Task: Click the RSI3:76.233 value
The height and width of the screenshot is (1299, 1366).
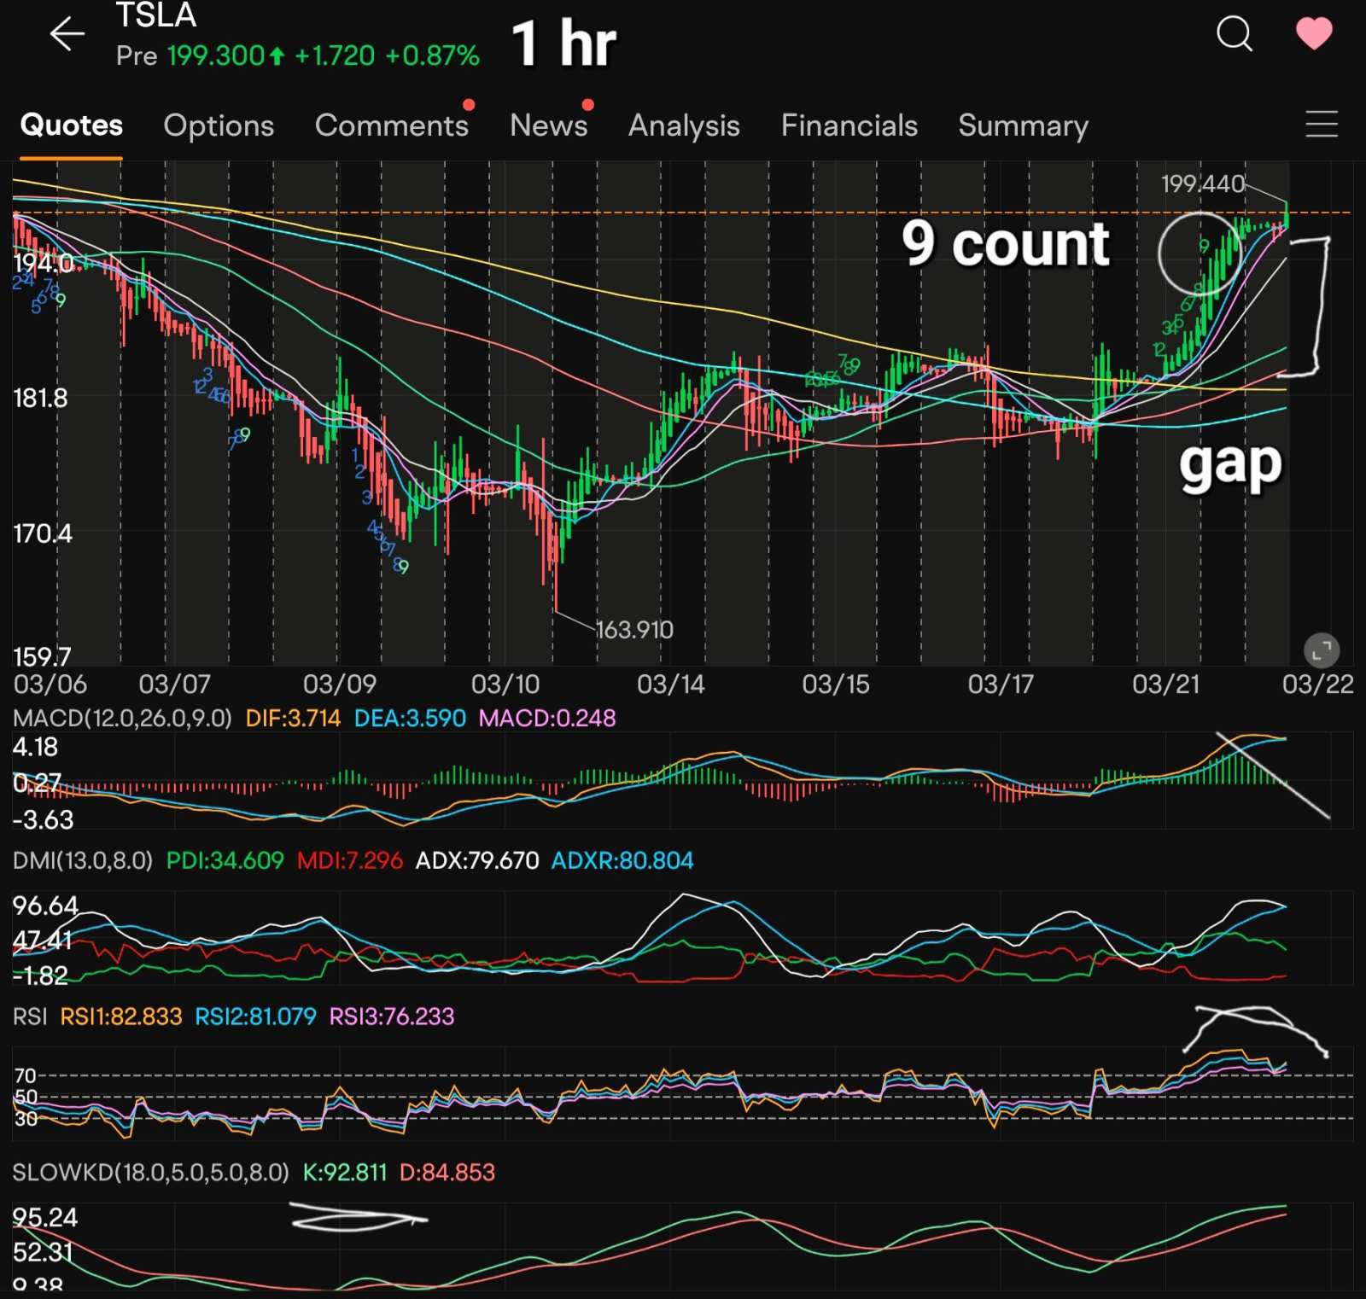Action: click(x=392, y=1016)
